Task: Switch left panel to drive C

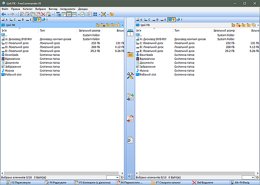Action: [13, 20]
